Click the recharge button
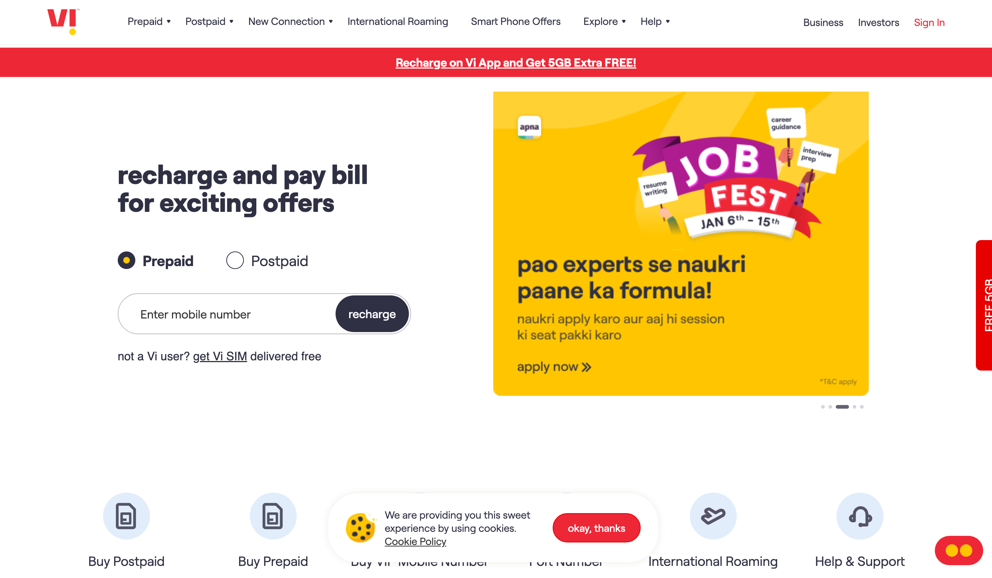This screenshot has height=578, width=992. pos(372,314)
